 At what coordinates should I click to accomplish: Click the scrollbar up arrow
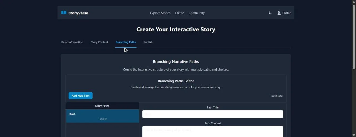tap(354, 2)
